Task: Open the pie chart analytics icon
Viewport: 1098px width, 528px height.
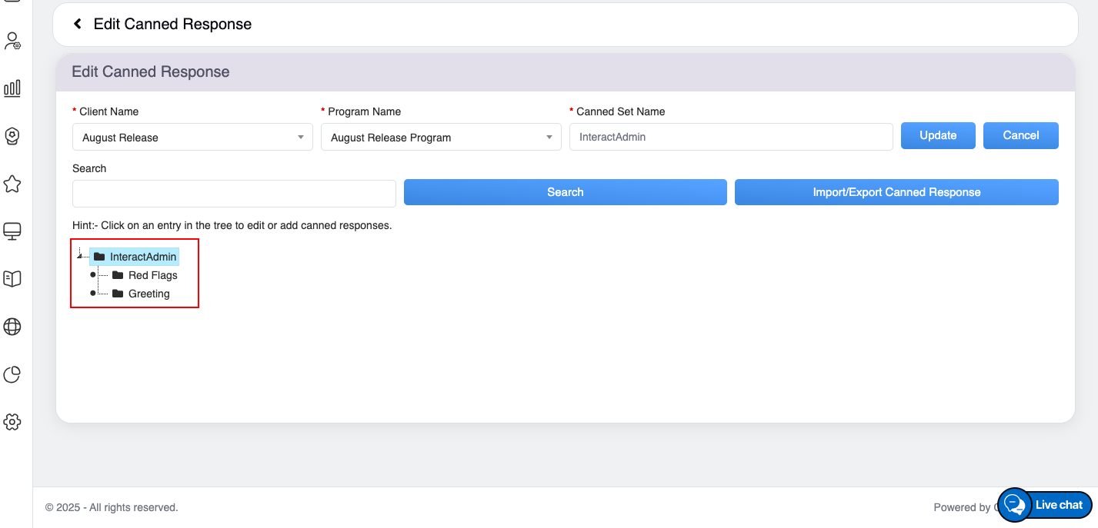Action: pos(12,374)
